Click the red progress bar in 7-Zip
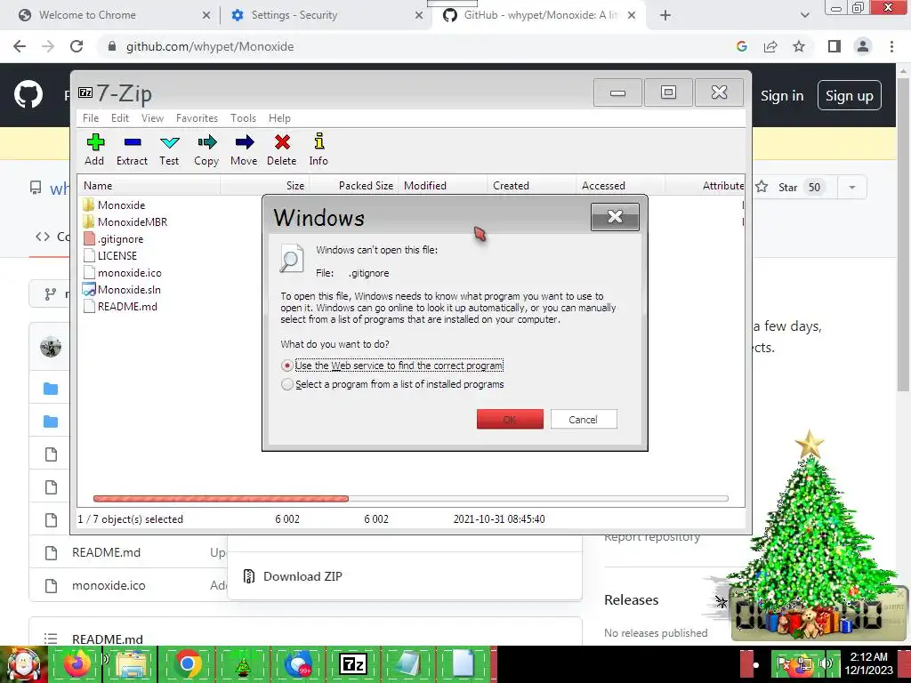This screenshot has width=911, height=683. (221, 498)
